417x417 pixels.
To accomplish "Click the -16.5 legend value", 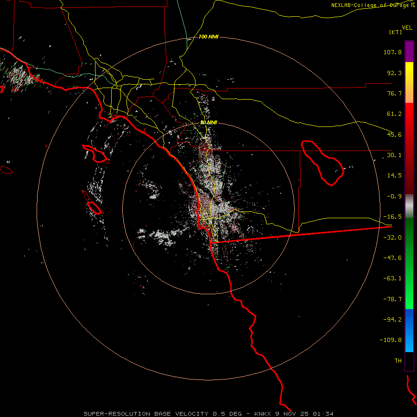I will [392, 217].
